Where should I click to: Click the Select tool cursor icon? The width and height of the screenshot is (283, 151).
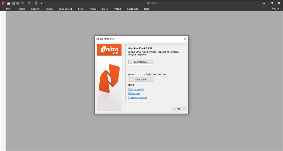36,3
